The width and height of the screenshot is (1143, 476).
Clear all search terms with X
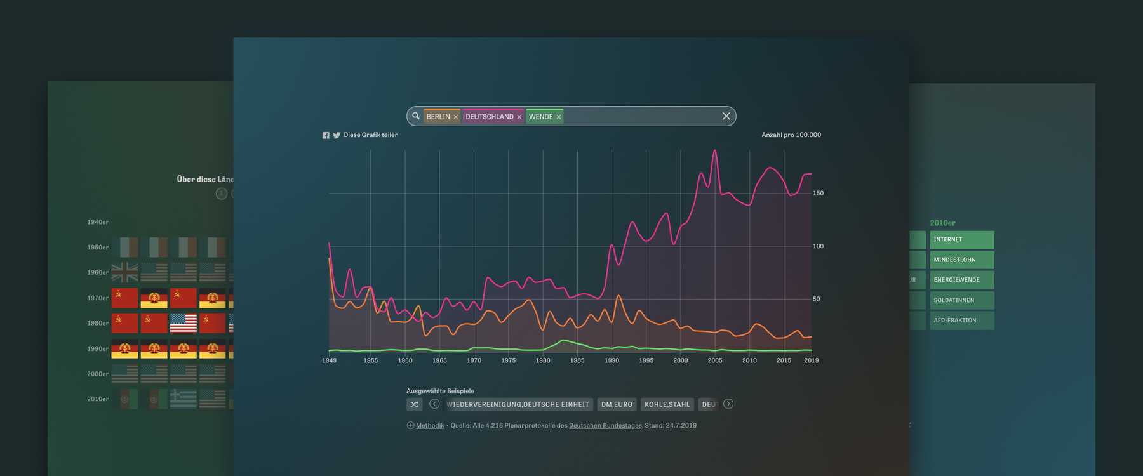coord(726,116)
